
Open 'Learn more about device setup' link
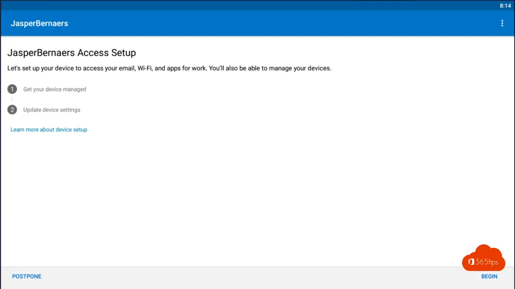(49, 129)
